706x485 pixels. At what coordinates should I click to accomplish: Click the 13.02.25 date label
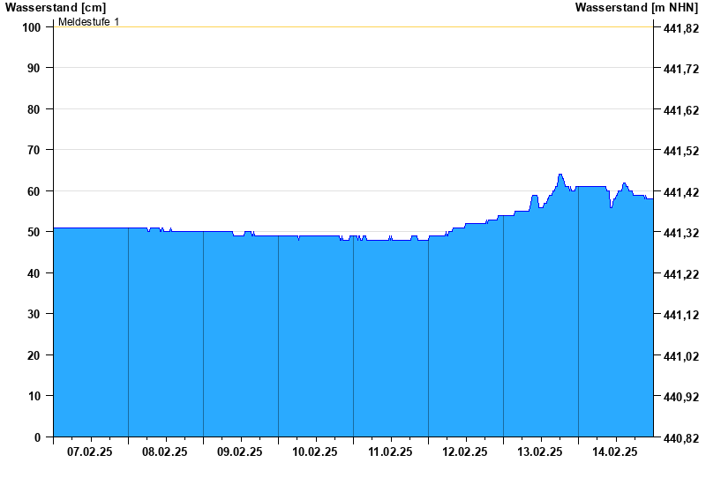pos(540,452)
